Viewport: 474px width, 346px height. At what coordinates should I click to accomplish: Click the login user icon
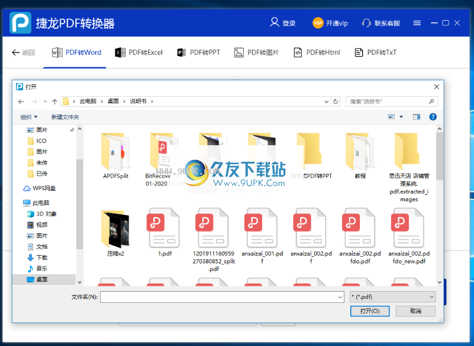point(274,22)
